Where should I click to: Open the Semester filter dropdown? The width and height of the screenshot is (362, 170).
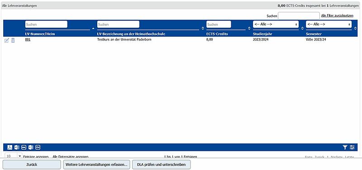tap(329, 24)
